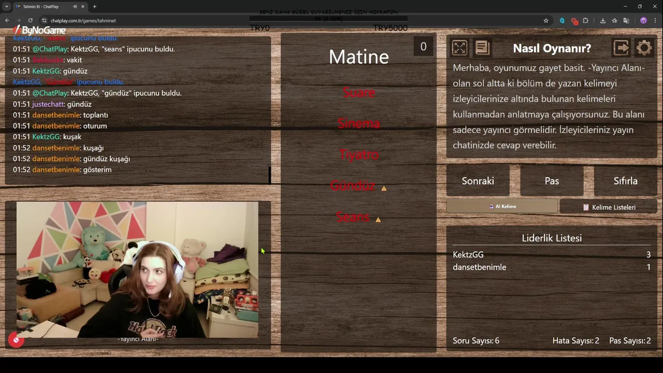Click the exit arrow icon near settings
663x373 pixels.
click(x=621, y=48)
